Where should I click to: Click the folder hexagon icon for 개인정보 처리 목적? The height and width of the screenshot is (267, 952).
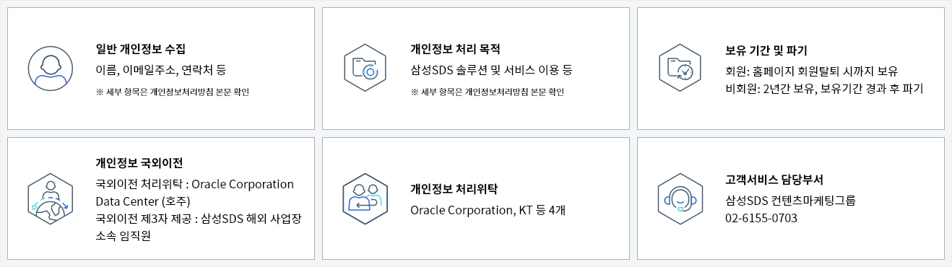[365, 69]
